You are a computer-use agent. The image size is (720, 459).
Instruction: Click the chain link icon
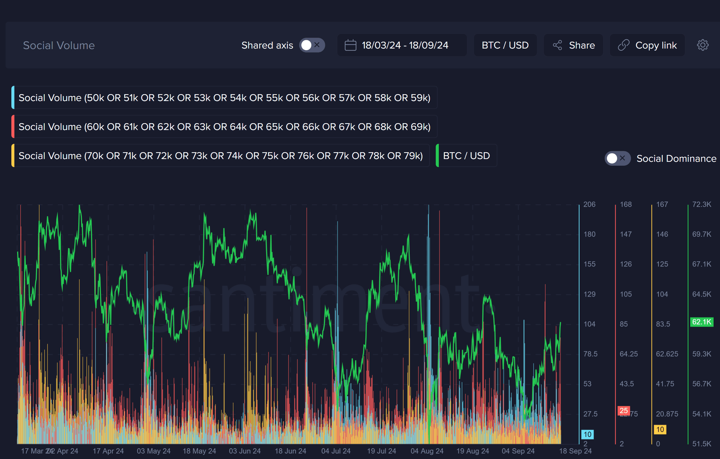[x=623, y=45]
